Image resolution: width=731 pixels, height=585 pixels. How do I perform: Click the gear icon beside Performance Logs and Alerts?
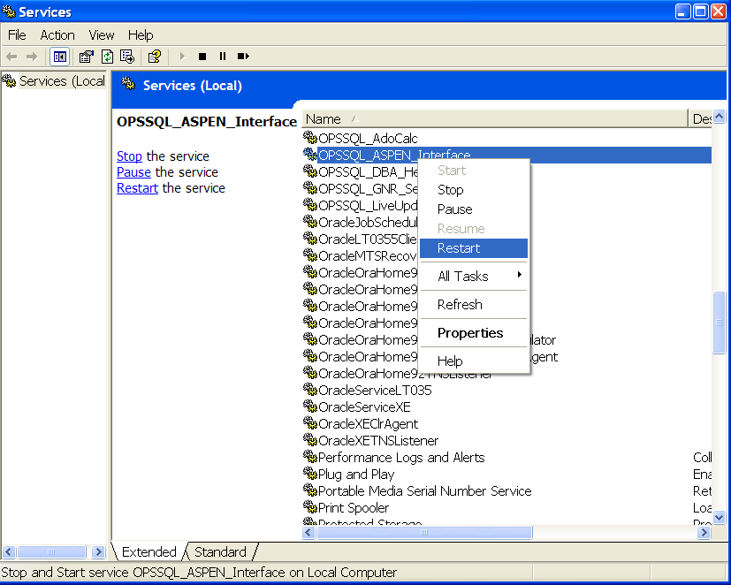pos(310,456)
